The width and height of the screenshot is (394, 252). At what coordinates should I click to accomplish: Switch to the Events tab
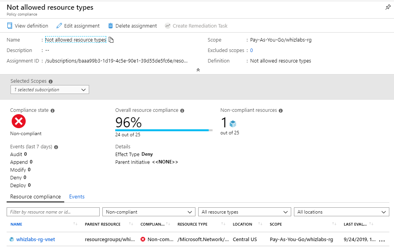(x=77, y=196)
